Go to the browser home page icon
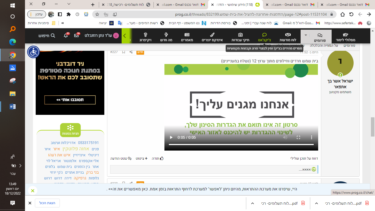This screenshot has width=375, height=211. (x=343, y=14)
